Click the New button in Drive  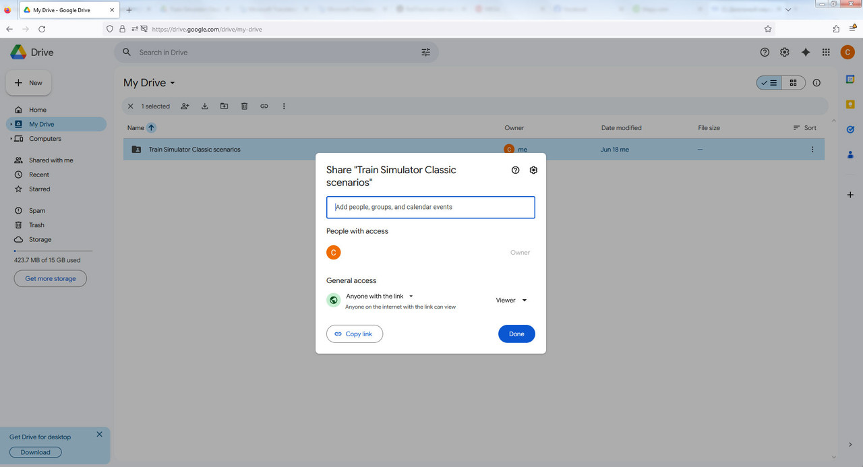(x=29, y=83)
